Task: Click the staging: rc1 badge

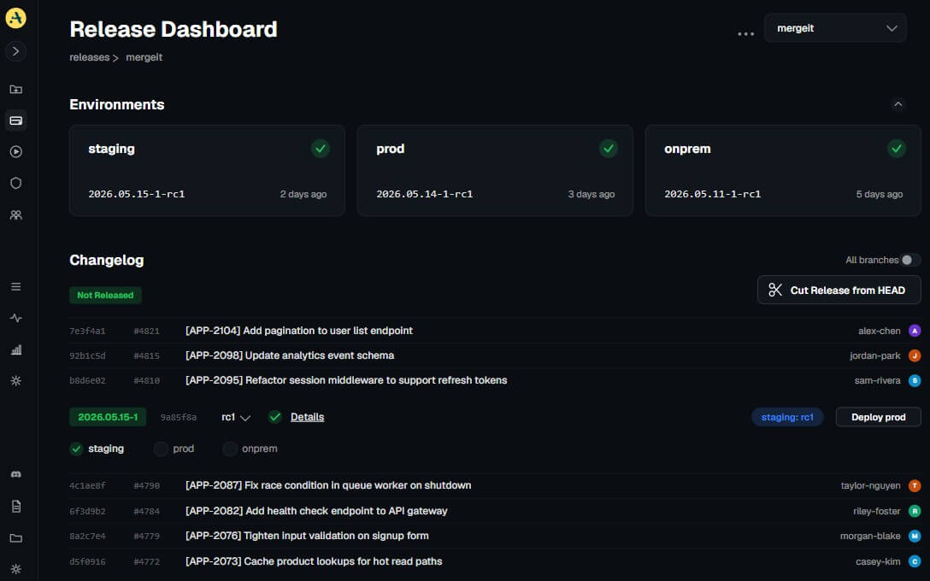Action: (787, 417)
